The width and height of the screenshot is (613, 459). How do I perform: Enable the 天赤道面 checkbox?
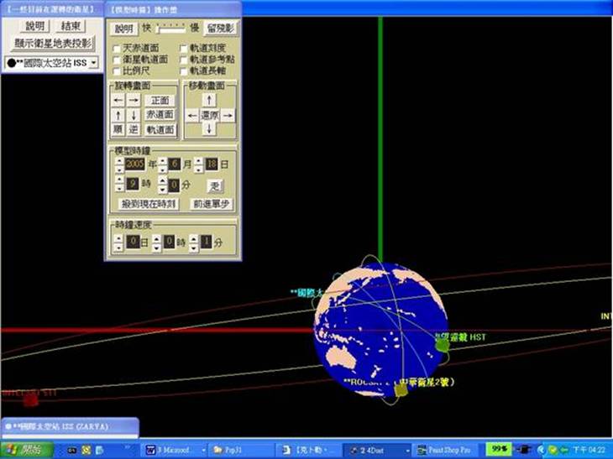point(116,49)
